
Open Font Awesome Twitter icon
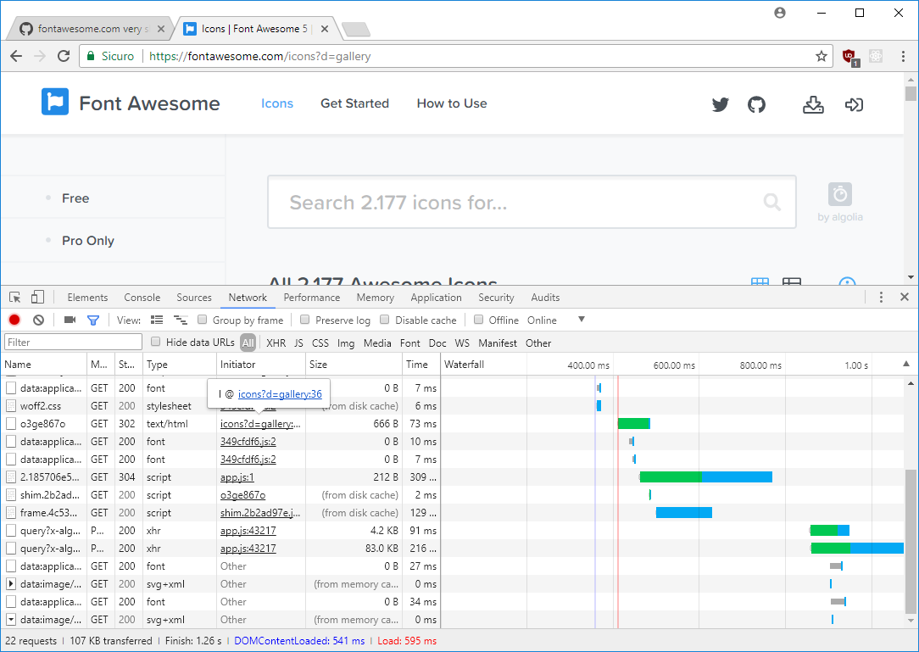721,104
